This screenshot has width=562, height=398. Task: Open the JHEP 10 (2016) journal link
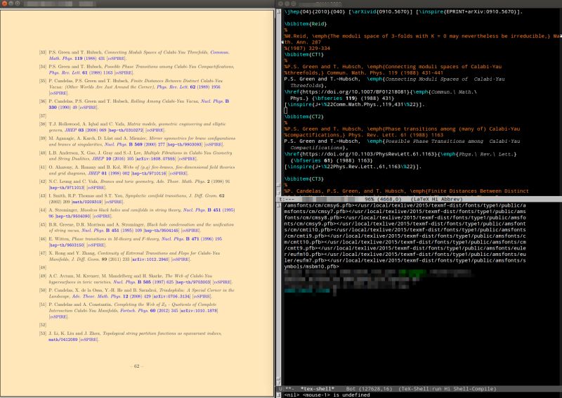tap(113, 159)
